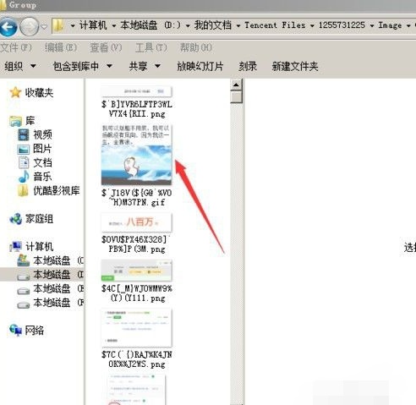
Task: Click 放映幻灯片 in toolbar
Action: [200, 66]
